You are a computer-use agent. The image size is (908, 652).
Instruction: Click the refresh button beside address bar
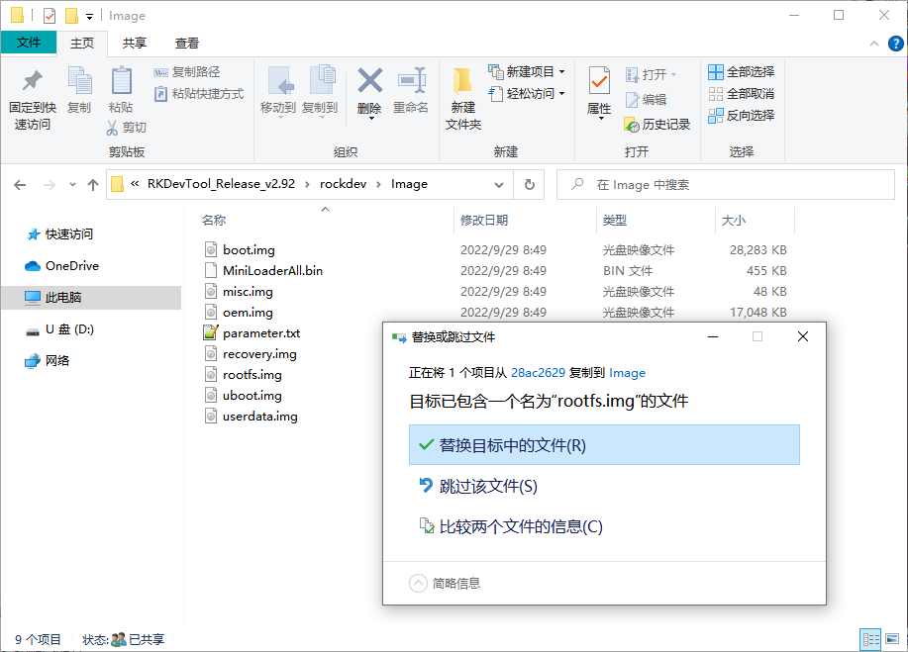pyautogui.click(x=530, y=184)
